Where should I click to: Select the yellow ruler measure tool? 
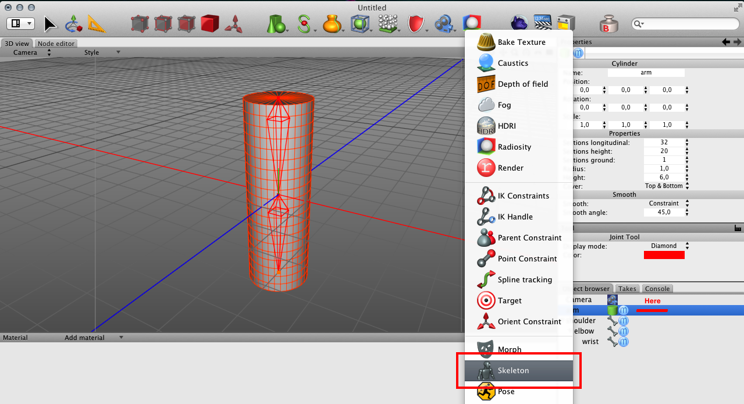point(97,24)
